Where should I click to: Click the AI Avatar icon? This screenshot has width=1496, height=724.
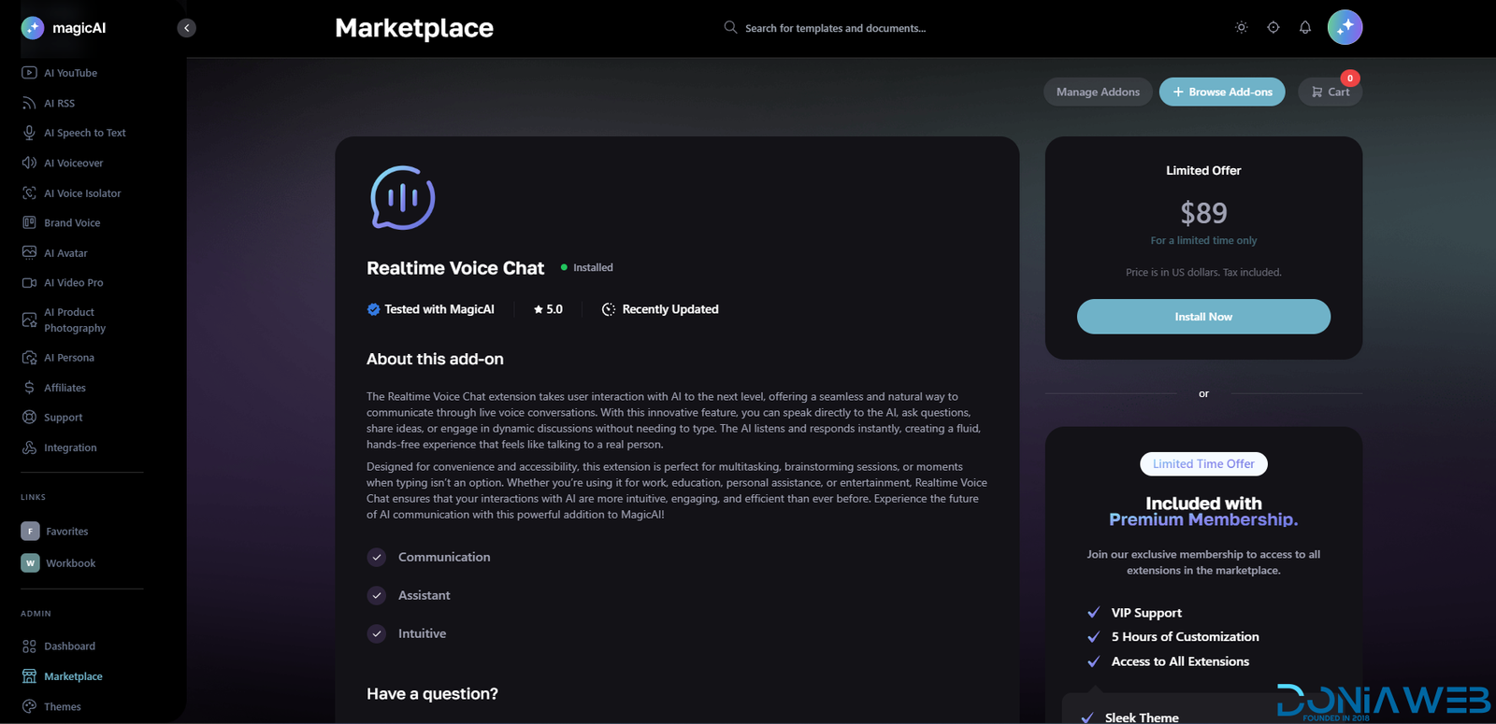30,253
